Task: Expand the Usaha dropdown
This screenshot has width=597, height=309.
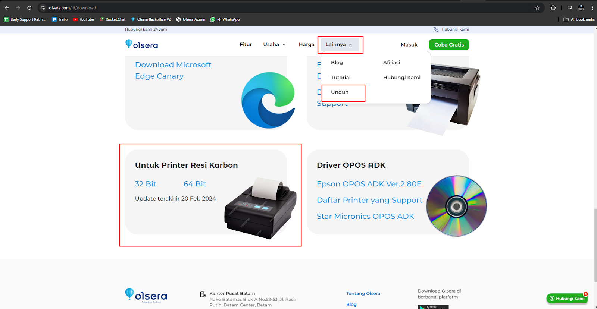Action: [275, 44]
